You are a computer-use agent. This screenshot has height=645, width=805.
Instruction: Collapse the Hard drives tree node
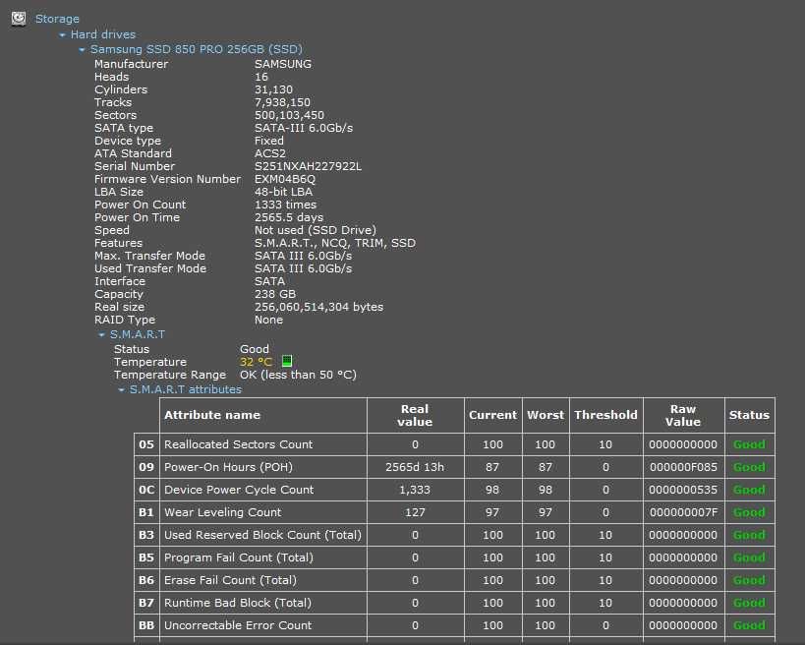pos(62,35)
